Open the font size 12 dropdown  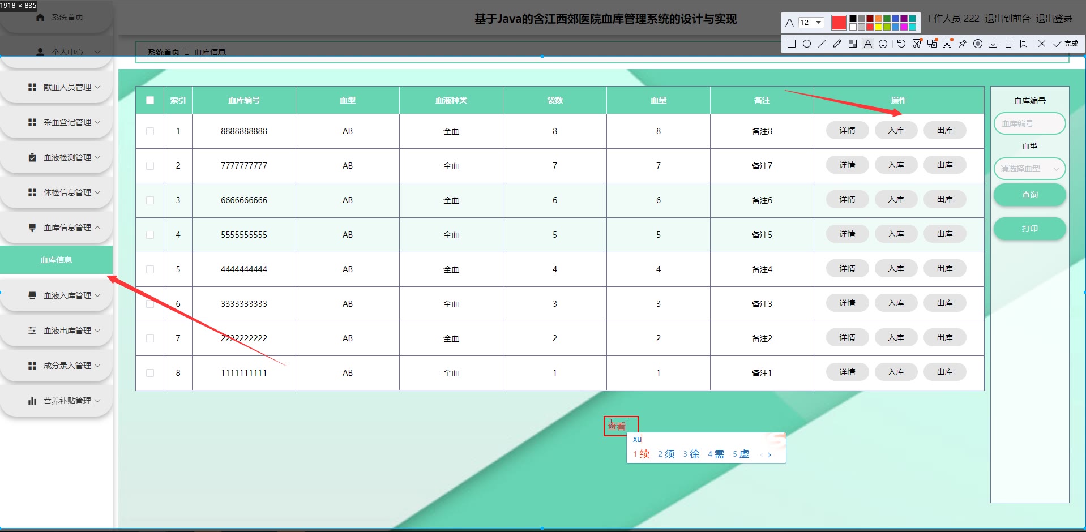tap(811, 23)
